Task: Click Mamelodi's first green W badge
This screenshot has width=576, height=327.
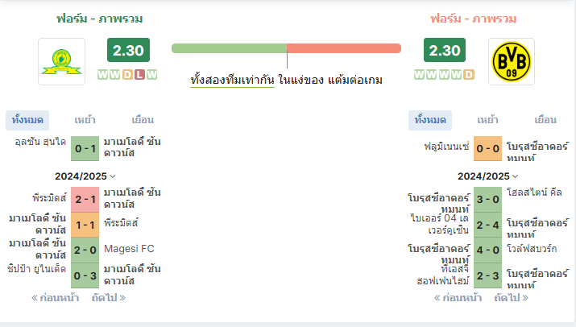Action: pyautogui.click(x=102, y=75)
